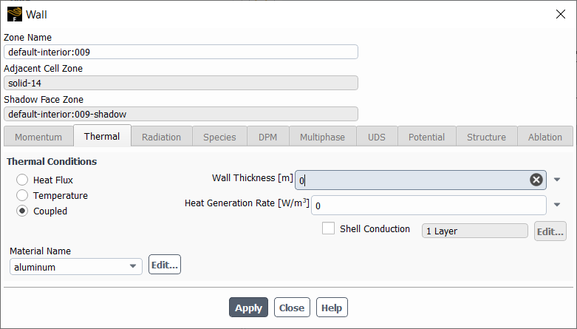577x329 pixels.
Task: Click the Apply button
Action: point(248,308)
